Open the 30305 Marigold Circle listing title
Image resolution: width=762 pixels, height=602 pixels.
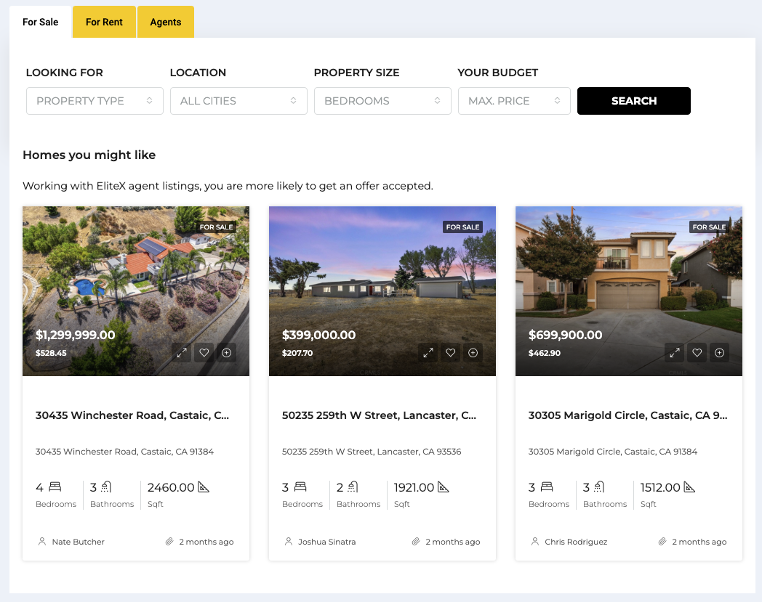pyautogui.click(x=628, y=415)
